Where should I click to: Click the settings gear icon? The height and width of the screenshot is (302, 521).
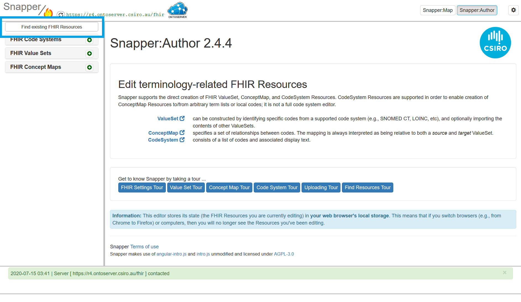(x=513, y=10)
